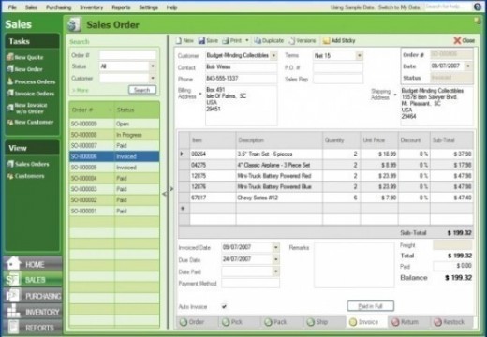Open Process Orders task
The image size is (487, 337).
click(x=31, y=81)
